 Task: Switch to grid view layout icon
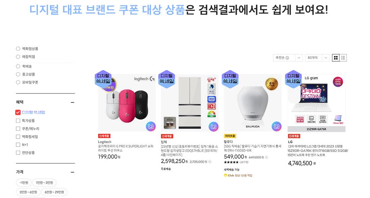(336, 58)
